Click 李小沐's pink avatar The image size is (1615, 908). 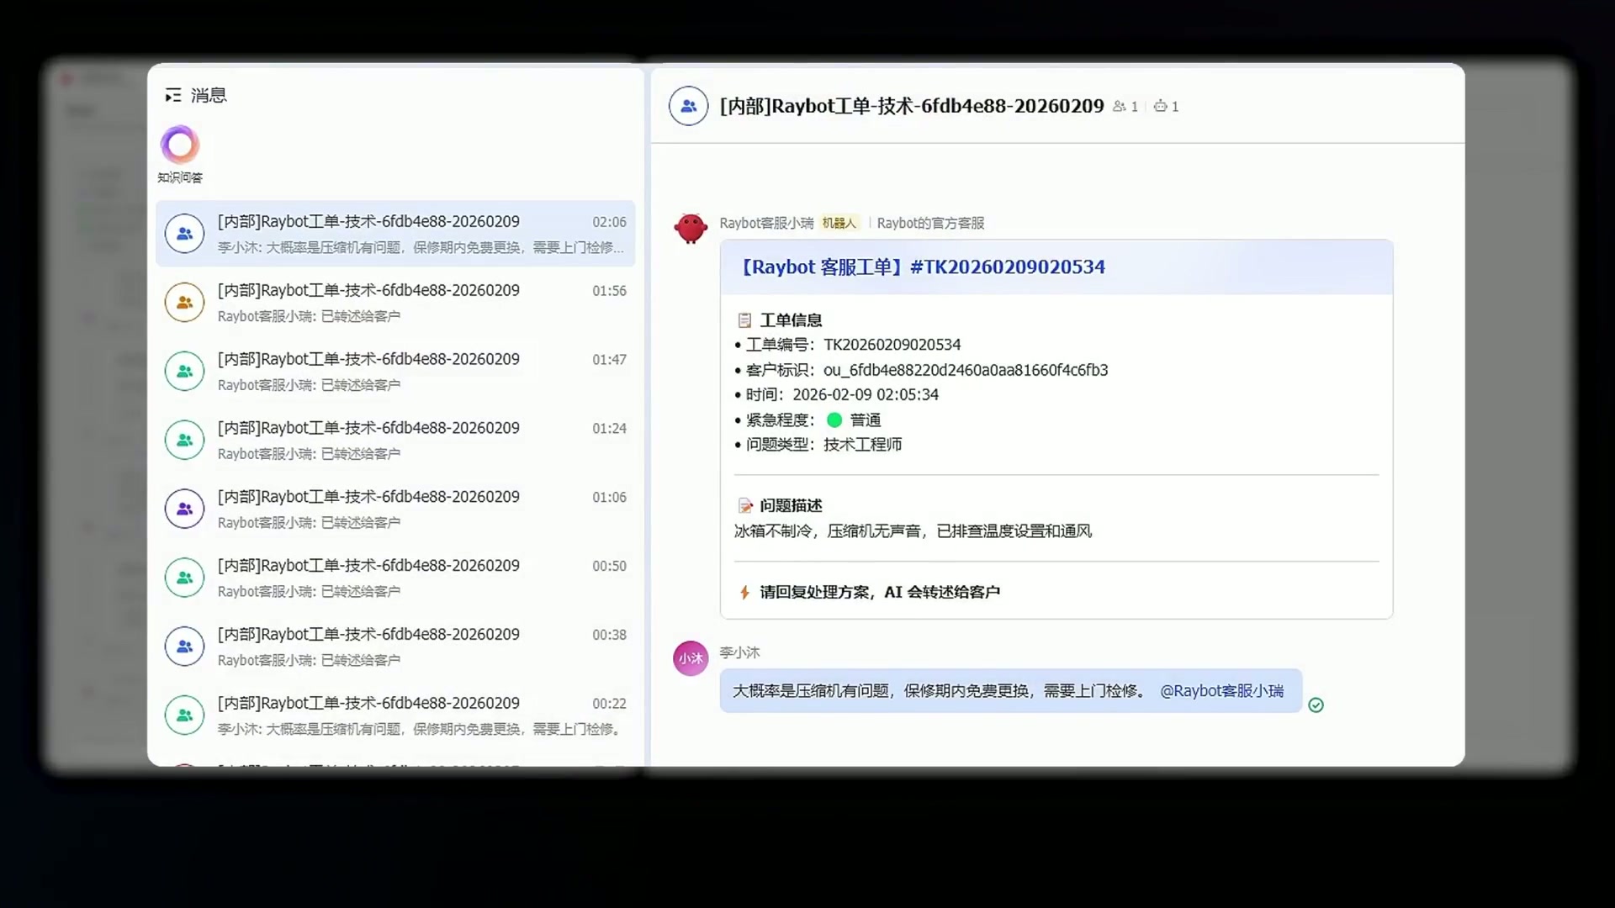click(691, 658)
